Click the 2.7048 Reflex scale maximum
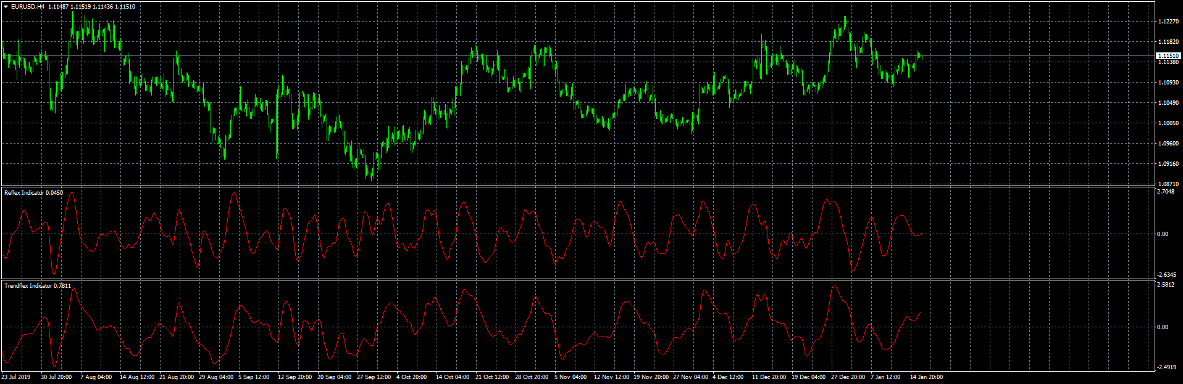 pyautogui.click(x=1166, y=192)
